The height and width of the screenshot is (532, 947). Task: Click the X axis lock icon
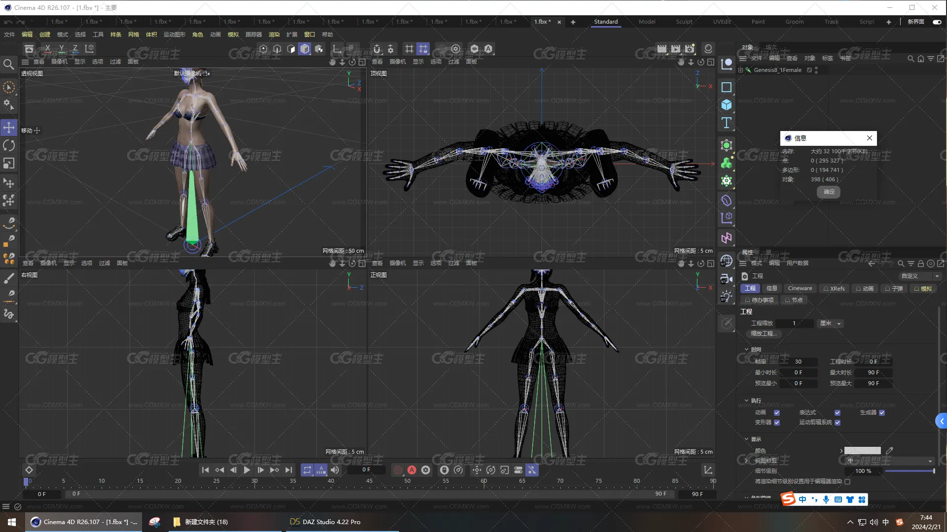(x=47, y=49)
